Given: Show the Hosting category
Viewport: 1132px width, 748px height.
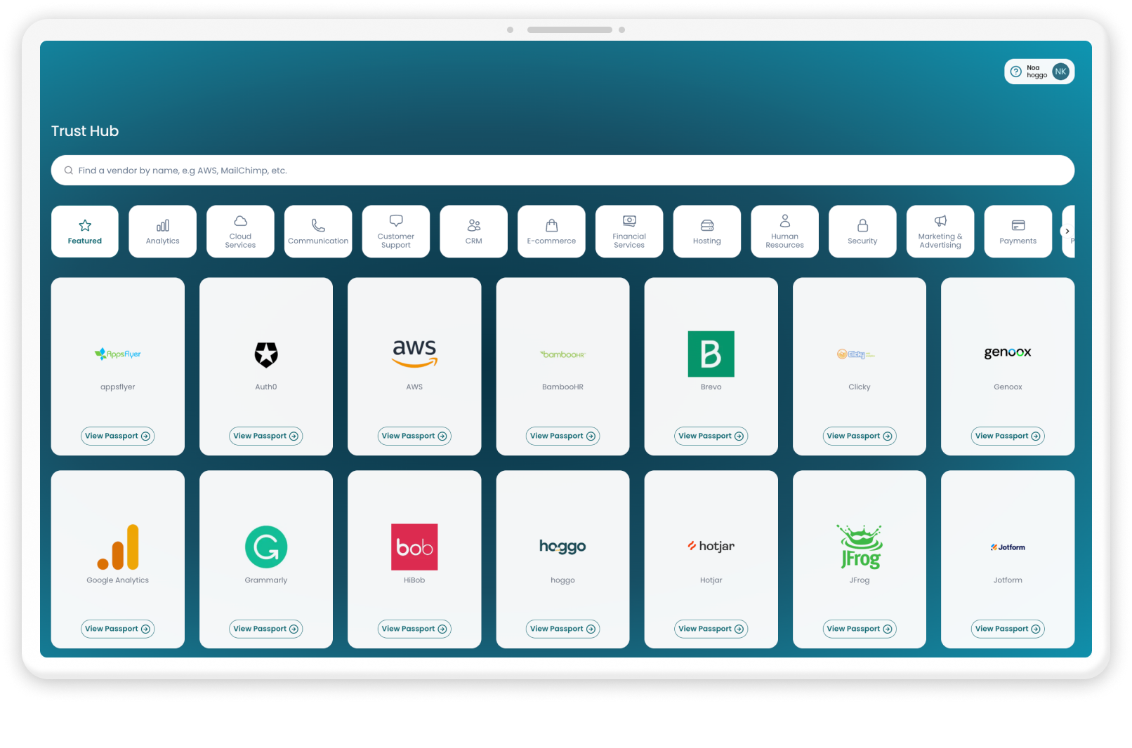Looking at the screenshot, I should [707, 232].
